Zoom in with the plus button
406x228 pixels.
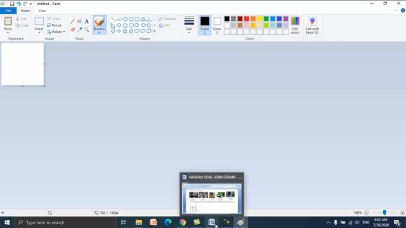402,213
